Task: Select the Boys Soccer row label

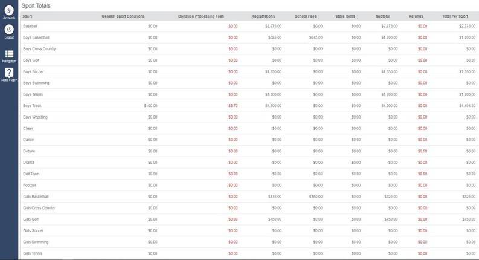Action: point(33,71)
